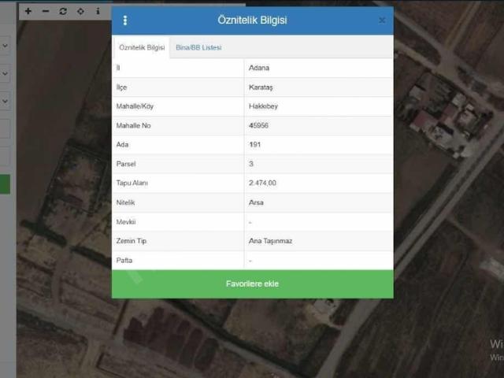This screenshot has height=378, width=504.
Task: Select the Parsel value 3
Action: tap(251, 164)
